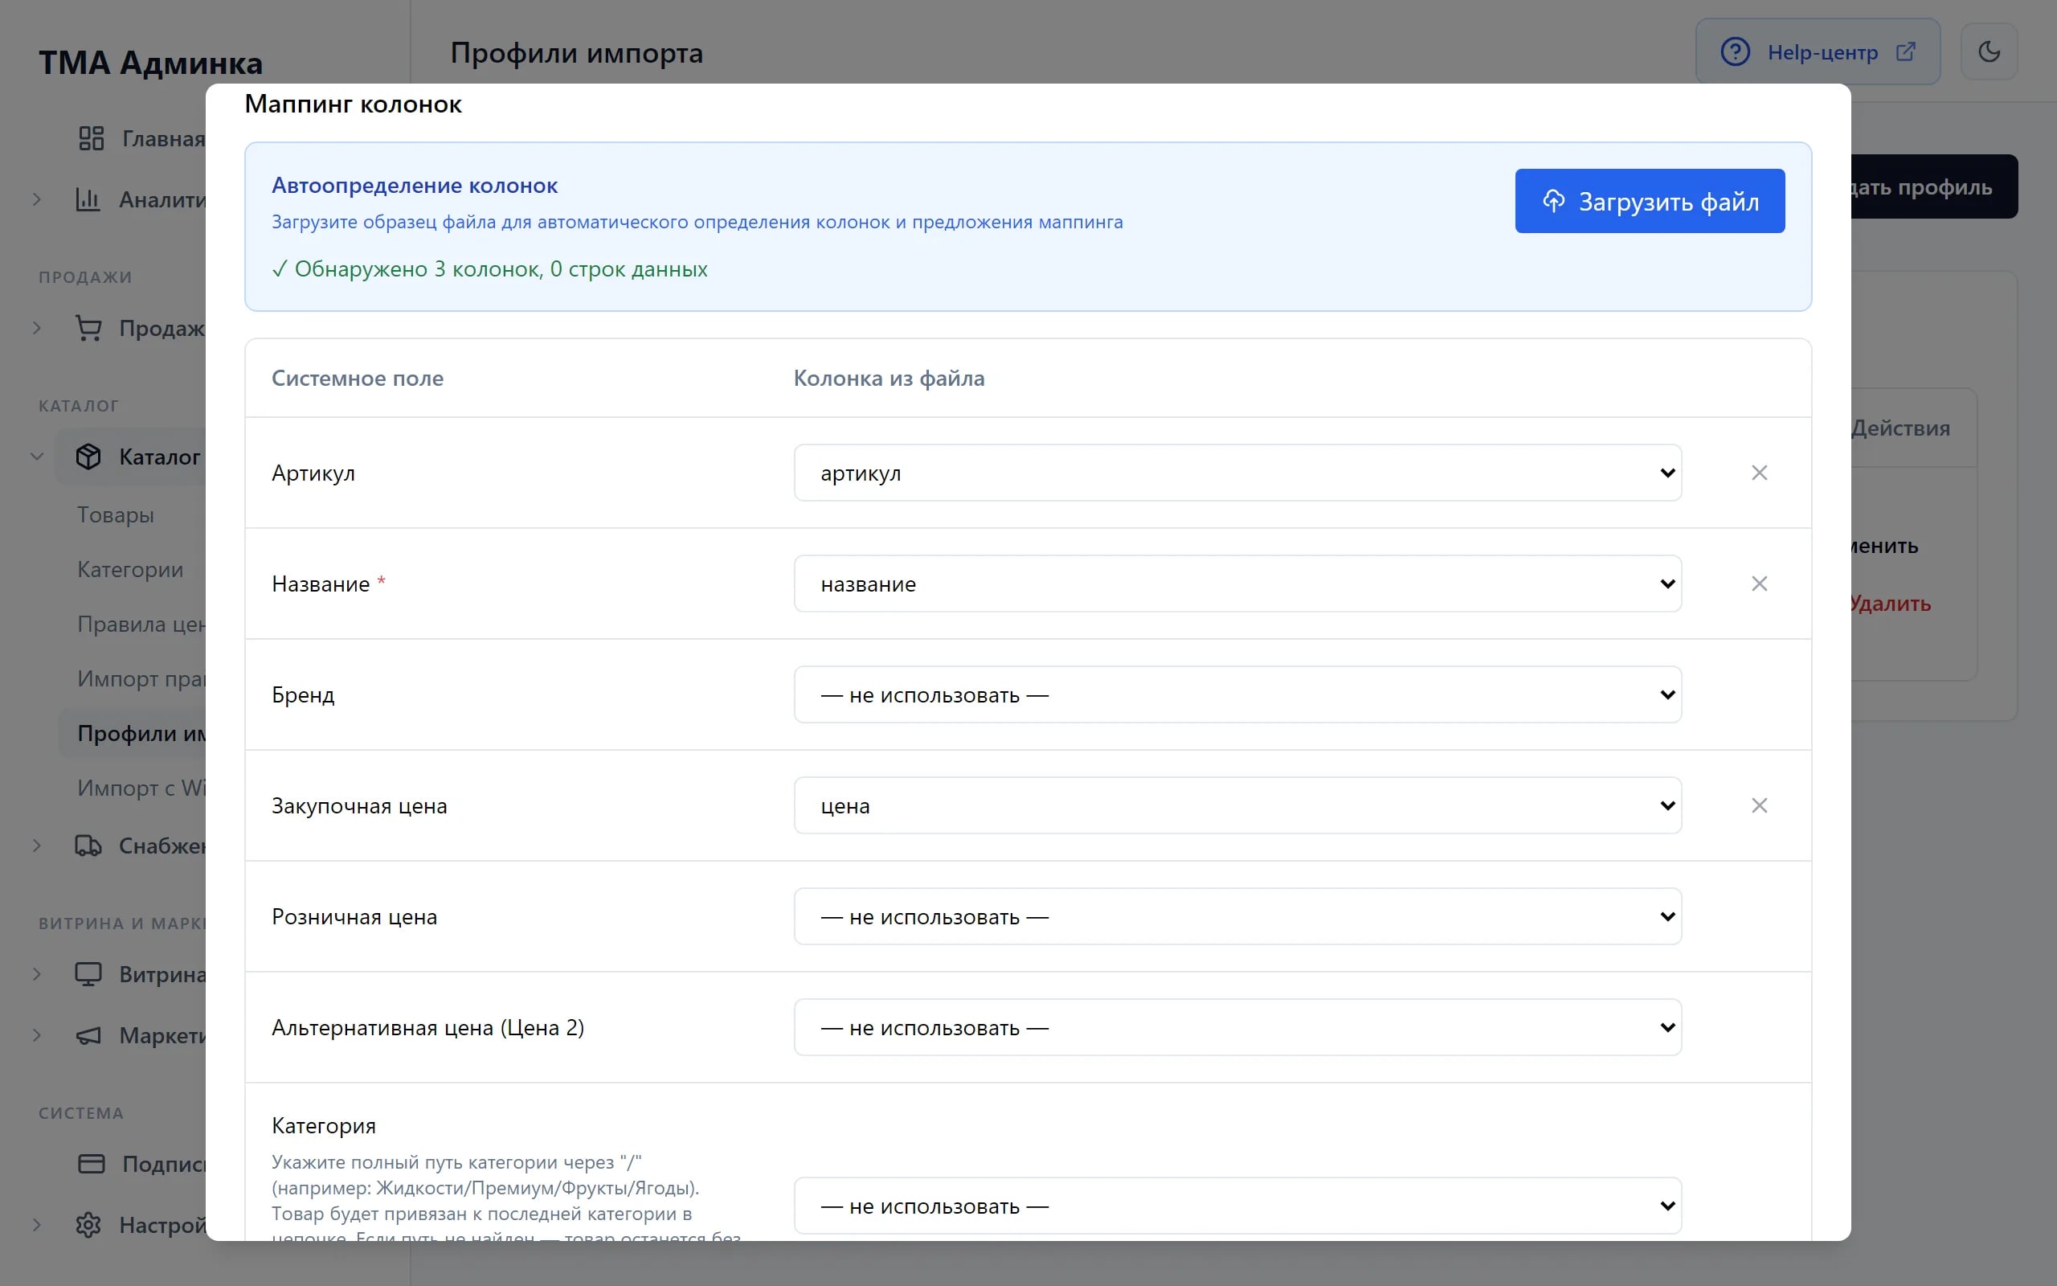Screen dimensions: 2057x1286
Task: Open the Категория column dropdown
Action: [x=1237, y=1206]
